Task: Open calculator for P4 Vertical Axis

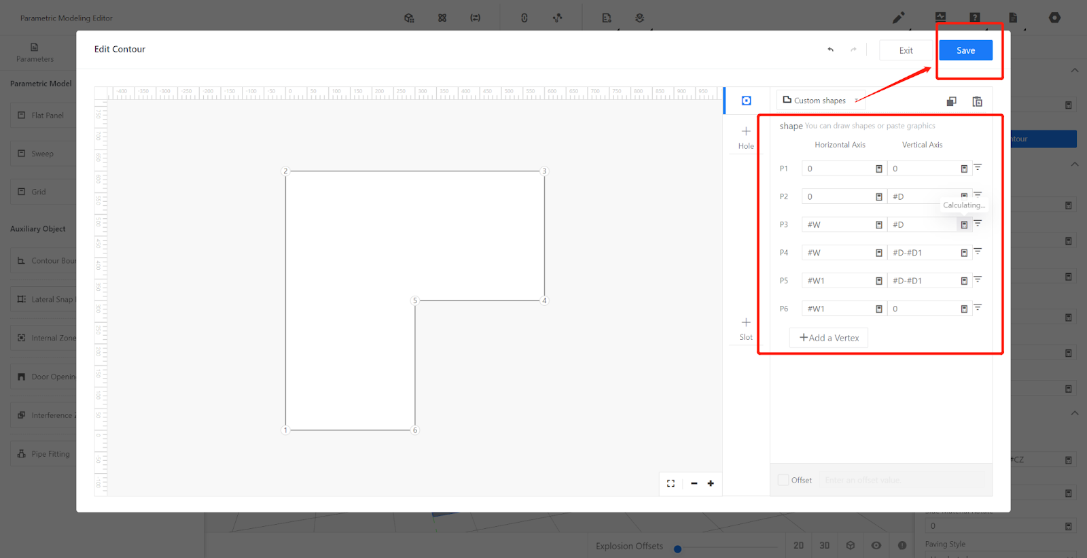Action: point(964,253)
